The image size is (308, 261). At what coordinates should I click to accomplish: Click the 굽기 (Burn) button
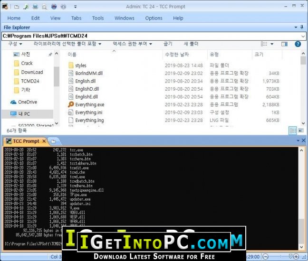pos(168,44)
